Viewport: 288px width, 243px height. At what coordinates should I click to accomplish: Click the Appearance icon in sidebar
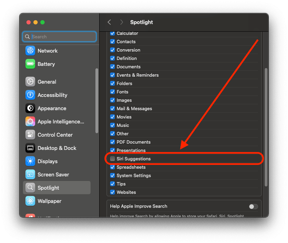pyautogui.click(x=30, y=108)
